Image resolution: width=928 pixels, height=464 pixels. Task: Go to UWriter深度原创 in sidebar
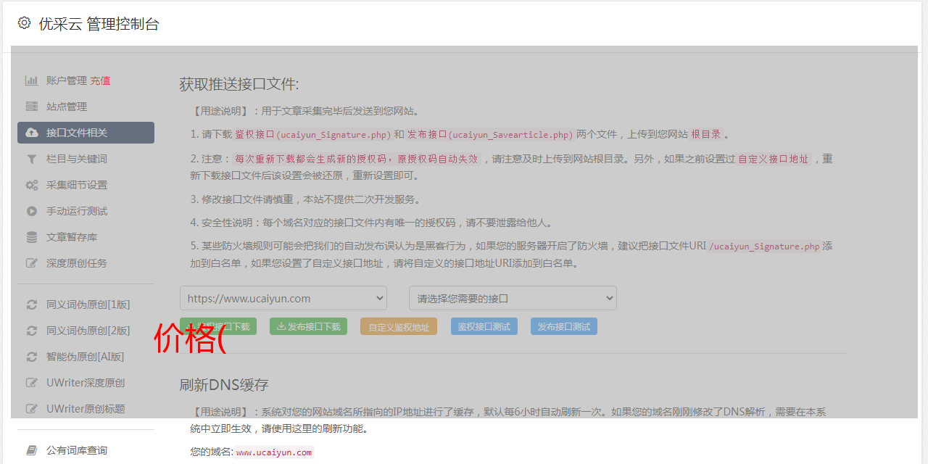pyautogui.click(x=85, y=383)
